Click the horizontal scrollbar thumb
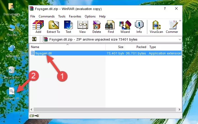Image resolution: width=198 pixels, height=124 pixels. (x=105, y=110)
